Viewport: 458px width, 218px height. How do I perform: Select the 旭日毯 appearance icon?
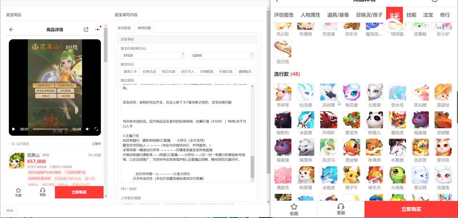pos(283,49)
